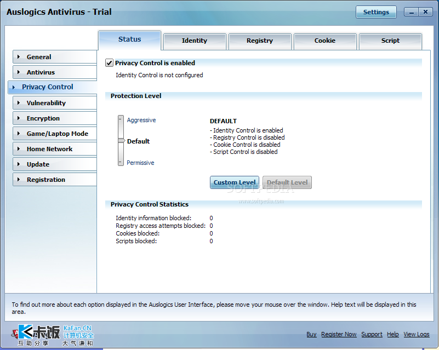The width and height of the screenshot is (439, 350).
Task: Click the Custom Level button
Action: tap(235, 182)
